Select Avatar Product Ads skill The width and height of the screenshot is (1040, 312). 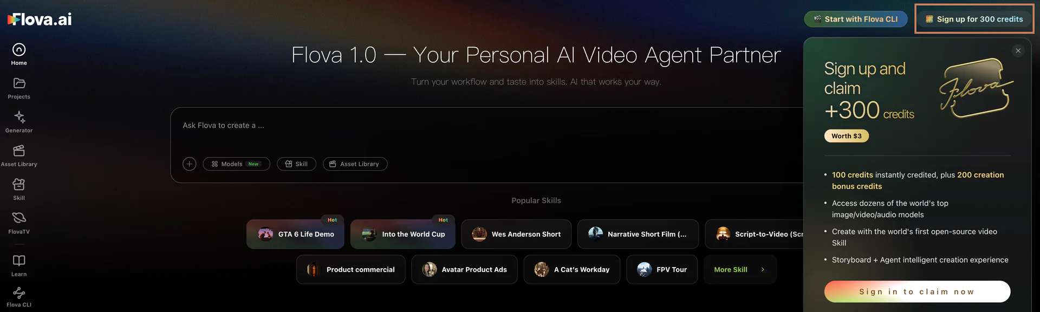coord(464,269)
